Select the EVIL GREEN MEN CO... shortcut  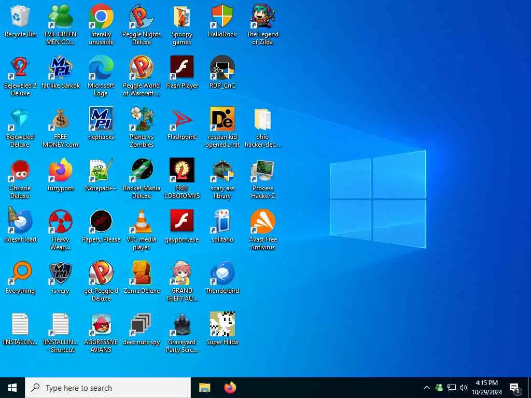point(60,16)
